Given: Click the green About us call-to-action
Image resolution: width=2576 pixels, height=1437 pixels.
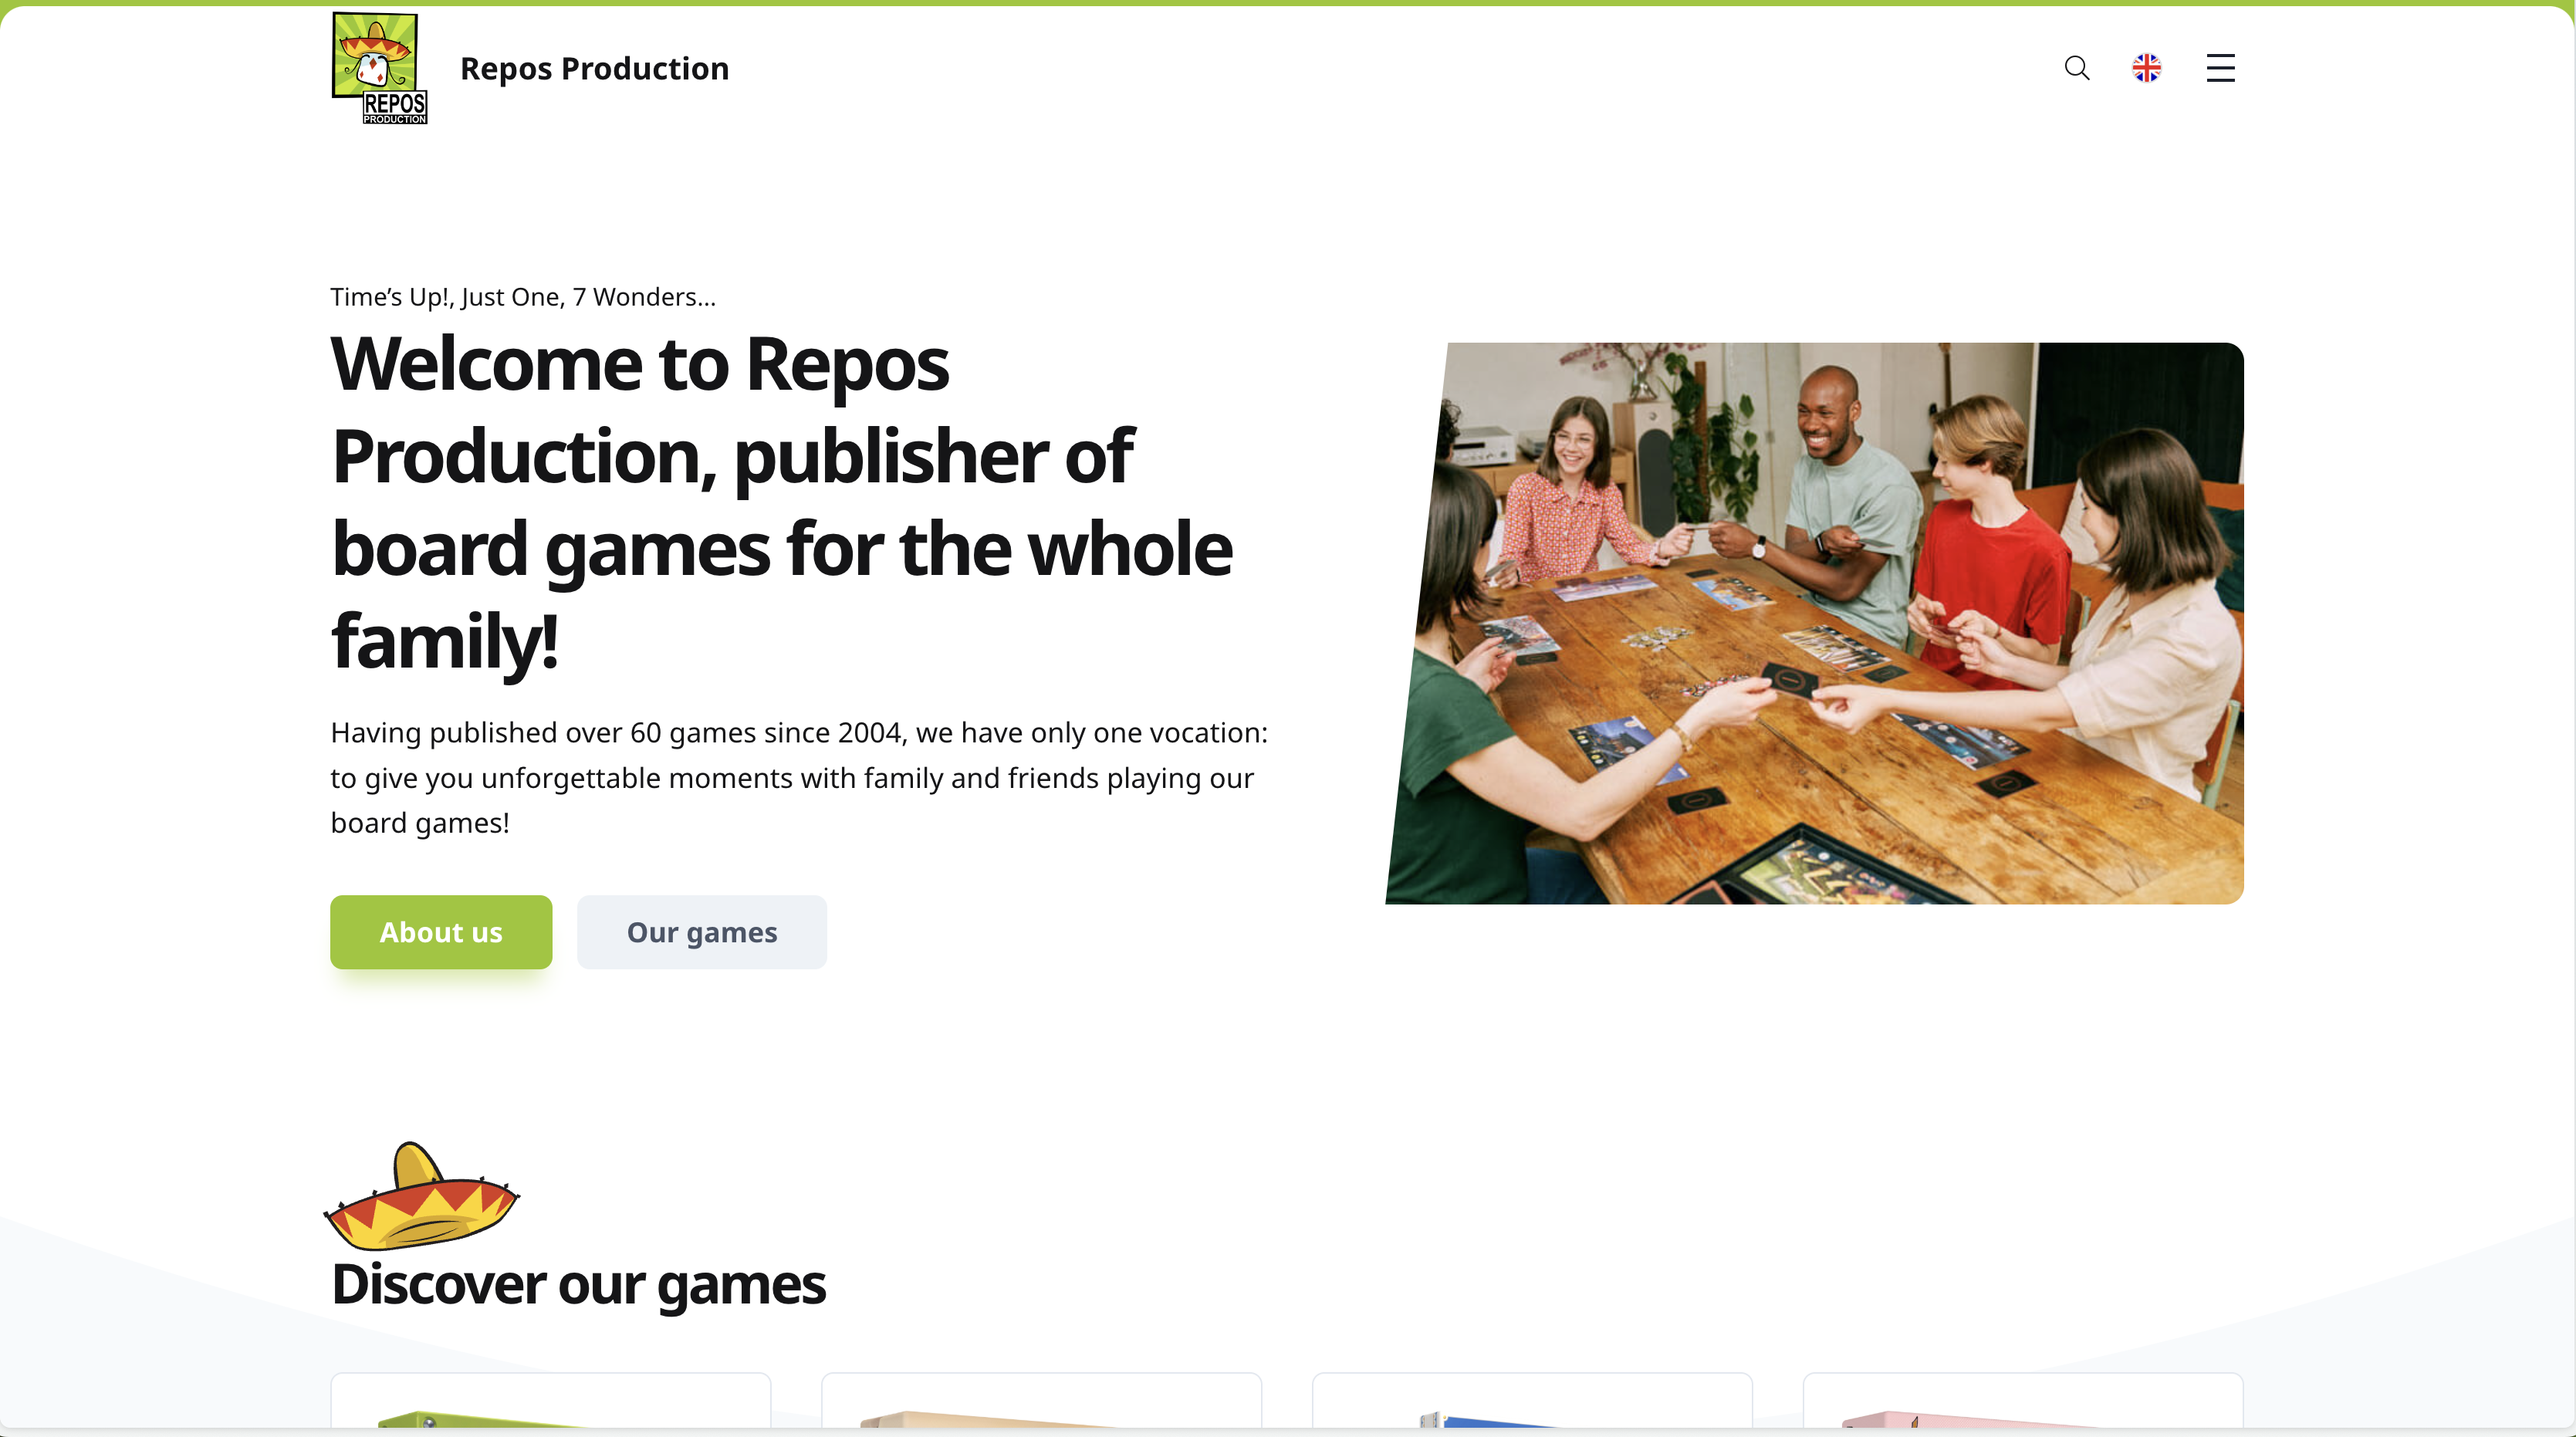Looking at the screenshot, I should pos(440,931).
